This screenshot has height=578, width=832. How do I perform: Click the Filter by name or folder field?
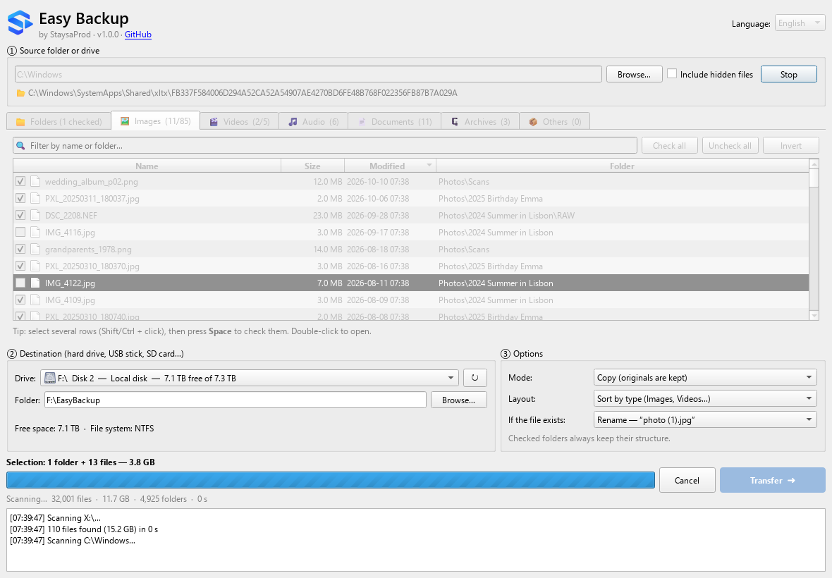[325, 145]
